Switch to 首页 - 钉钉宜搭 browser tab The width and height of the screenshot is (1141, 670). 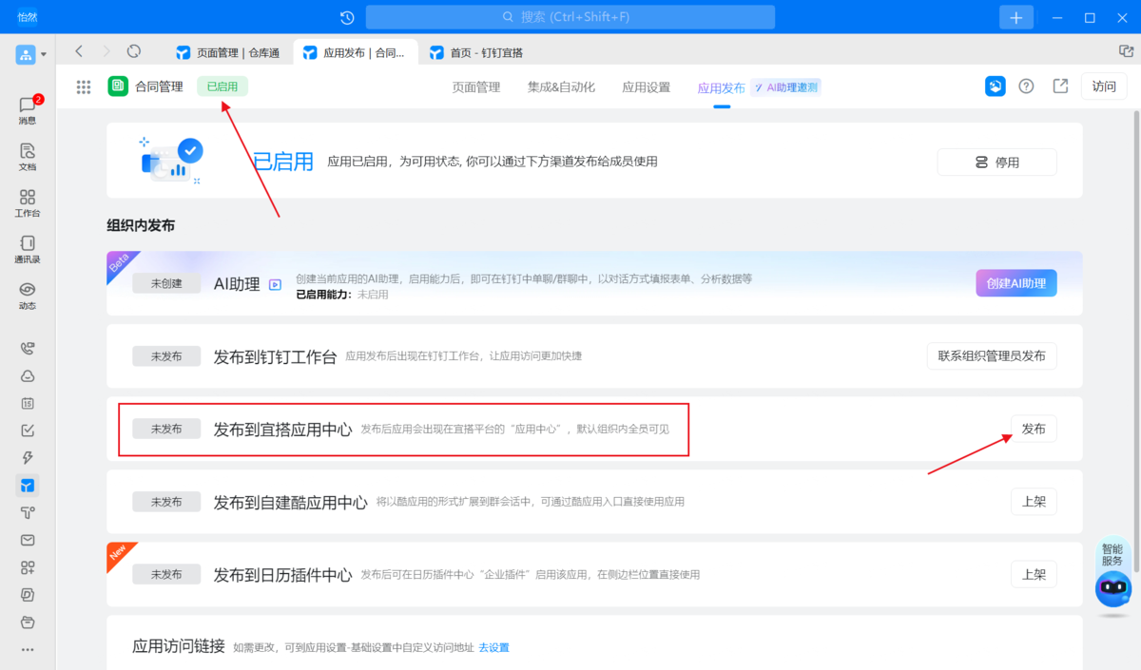(476, 53)
